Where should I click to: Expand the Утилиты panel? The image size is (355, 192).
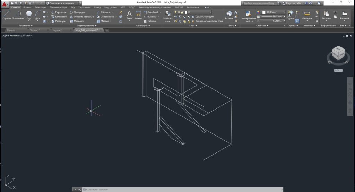(310, 26)
